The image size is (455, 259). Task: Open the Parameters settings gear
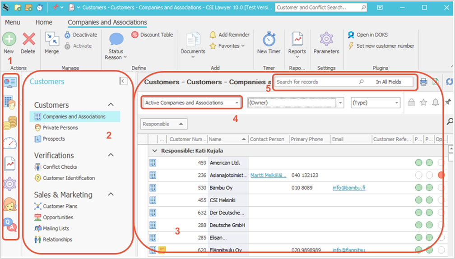[326, 40]
